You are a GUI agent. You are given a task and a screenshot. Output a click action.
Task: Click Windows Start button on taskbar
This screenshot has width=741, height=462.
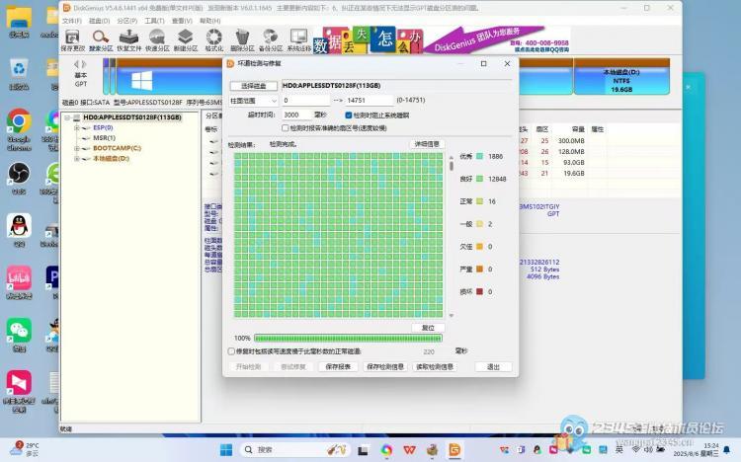[x=226, y=450]
